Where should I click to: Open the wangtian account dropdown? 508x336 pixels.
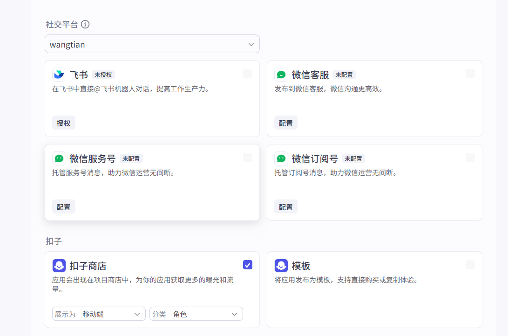coord(152,44)
